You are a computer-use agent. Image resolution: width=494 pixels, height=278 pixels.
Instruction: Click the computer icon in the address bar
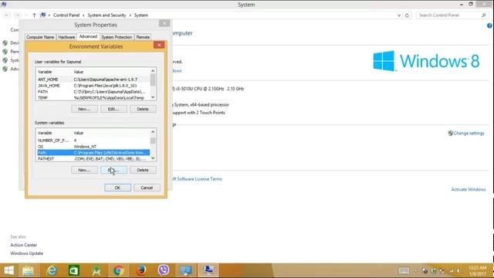pos(43,15)
